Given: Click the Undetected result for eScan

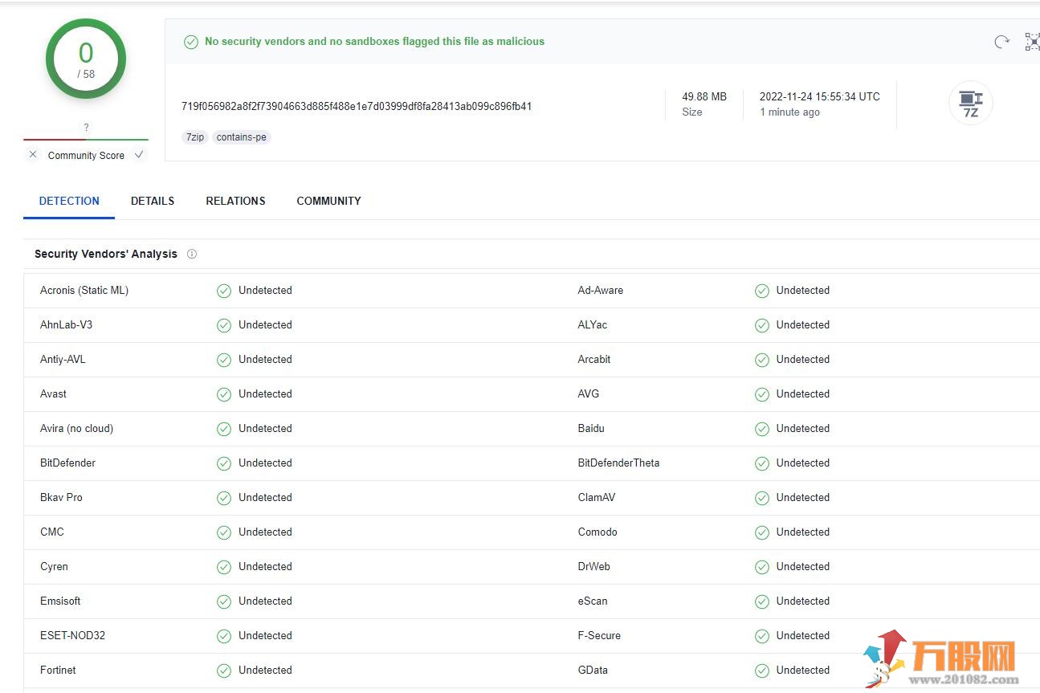Looking at the screenshot, I should (x=803, y=601).
